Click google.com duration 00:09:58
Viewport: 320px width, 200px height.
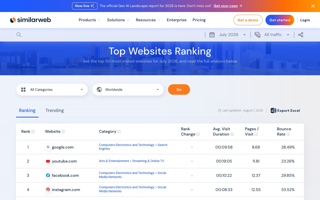coord(224,147)
